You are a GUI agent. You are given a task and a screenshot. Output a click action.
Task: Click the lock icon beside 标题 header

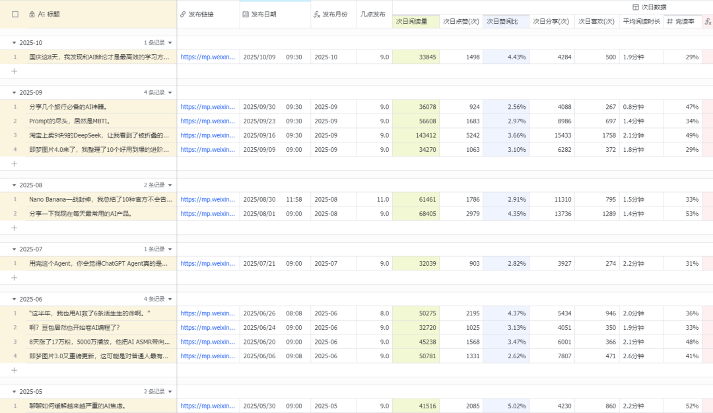point(32,15)
